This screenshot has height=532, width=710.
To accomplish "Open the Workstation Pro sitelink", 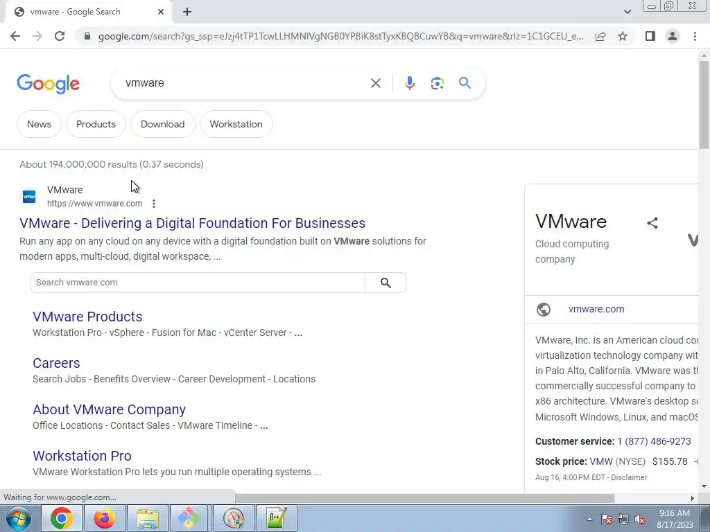I will click(82, 456).
